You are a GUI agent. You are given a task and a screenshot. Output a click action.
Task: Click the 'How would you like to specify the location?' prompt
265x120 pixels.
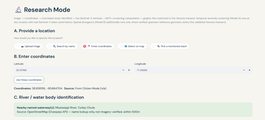(x=38, y=38)
